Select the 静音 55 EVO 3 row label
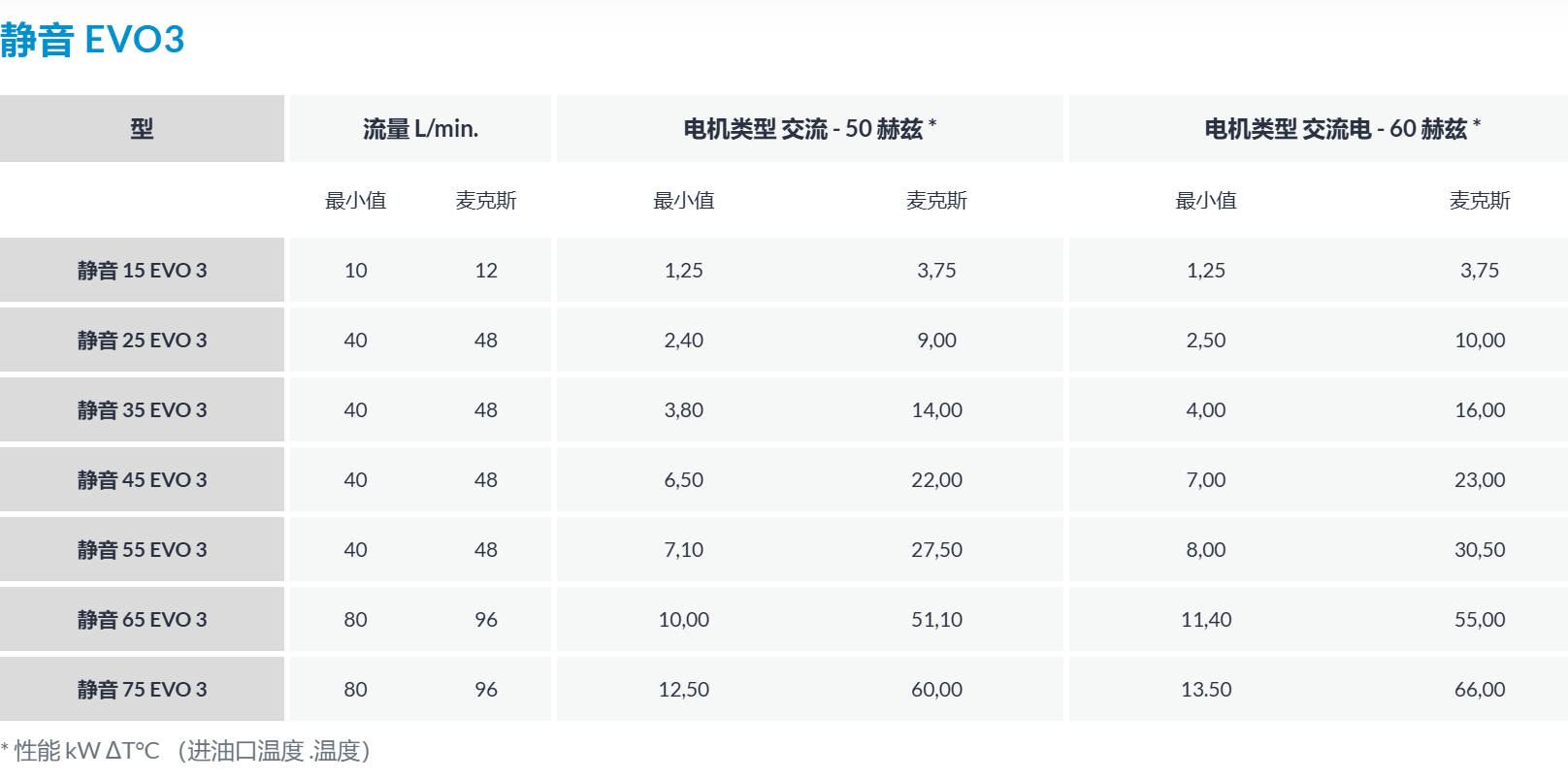 pyautogui.click(x=142, y=549)
